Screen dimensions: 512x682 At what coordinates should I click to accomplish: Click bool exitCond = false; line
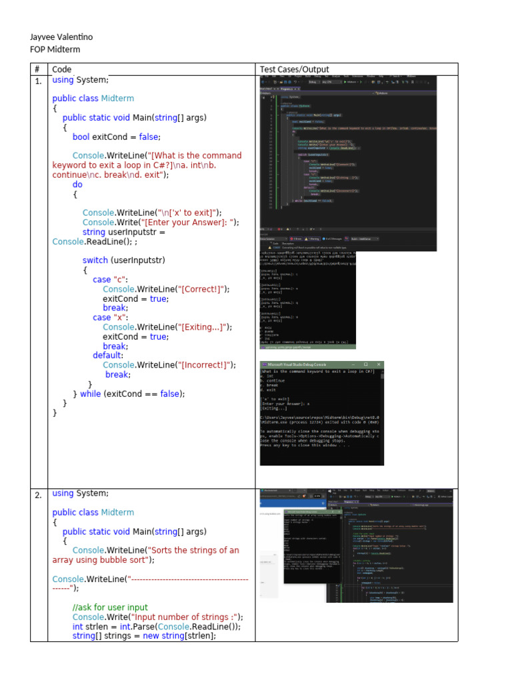coord(116,137)
